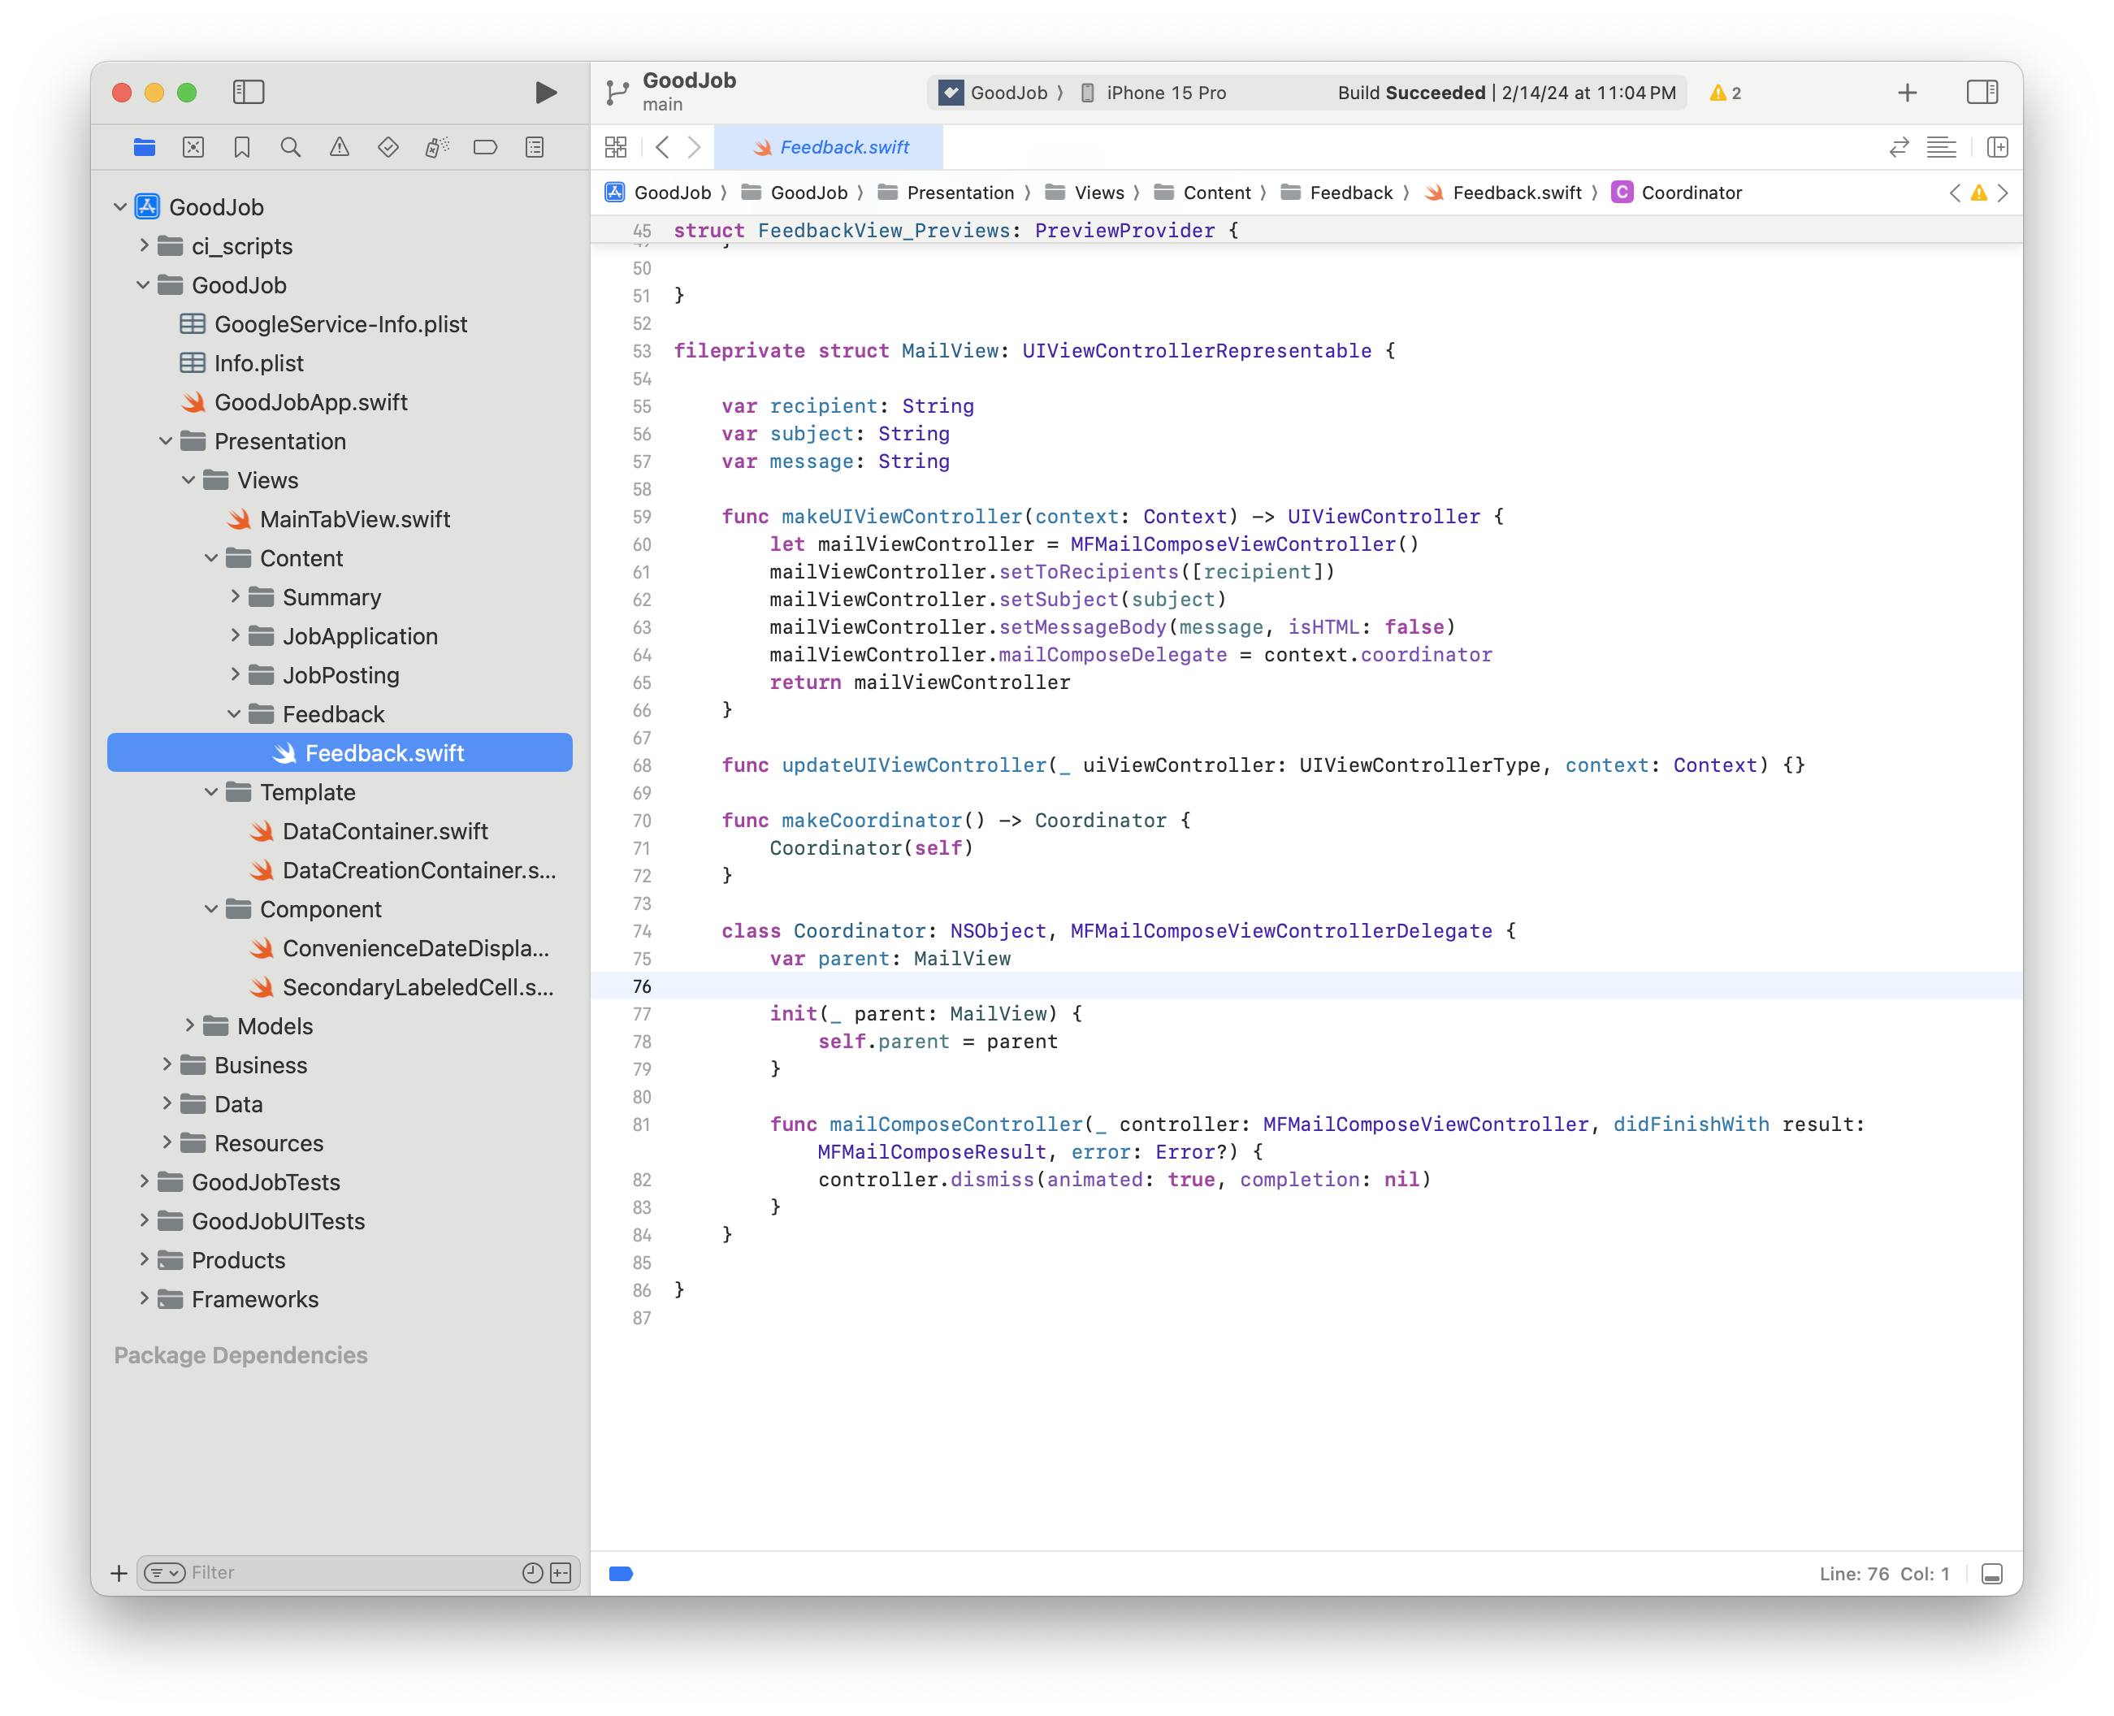
Task: Click Coordinator in the jump bar
Action: click(1690, 193)
